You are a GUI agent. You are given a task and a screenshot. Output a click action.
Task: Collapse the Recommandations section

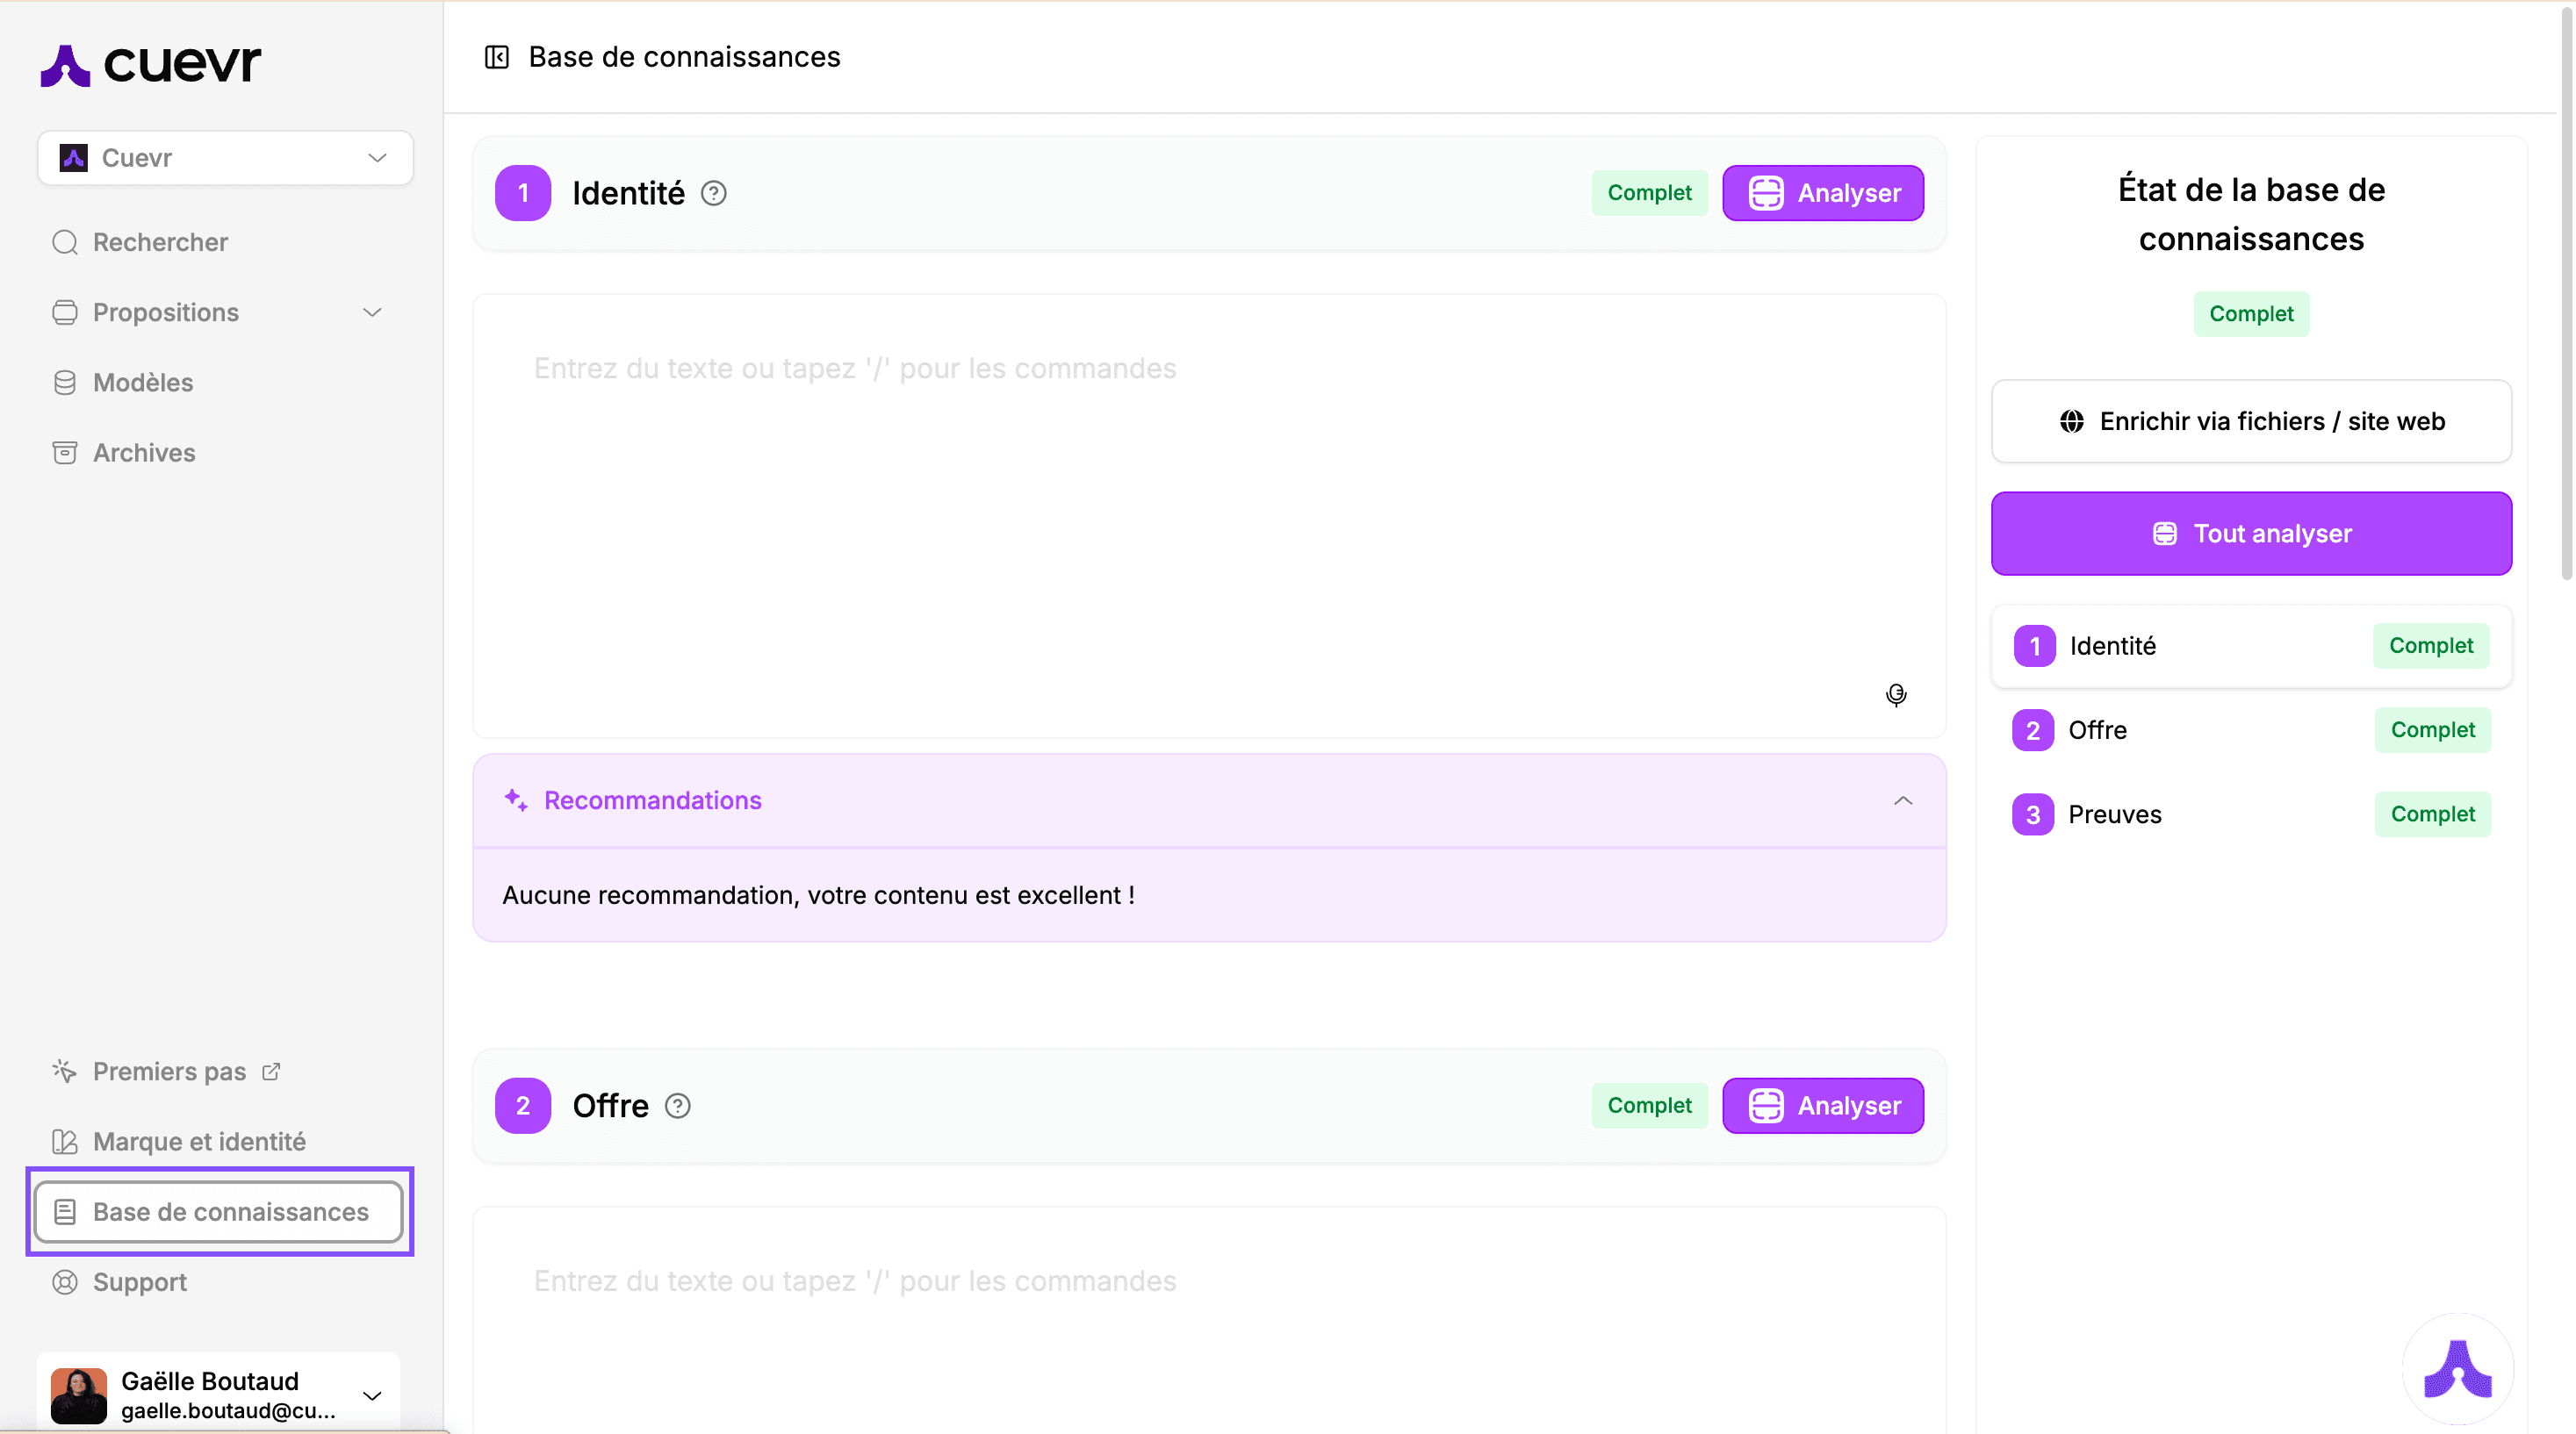[x=1903, y=799]
